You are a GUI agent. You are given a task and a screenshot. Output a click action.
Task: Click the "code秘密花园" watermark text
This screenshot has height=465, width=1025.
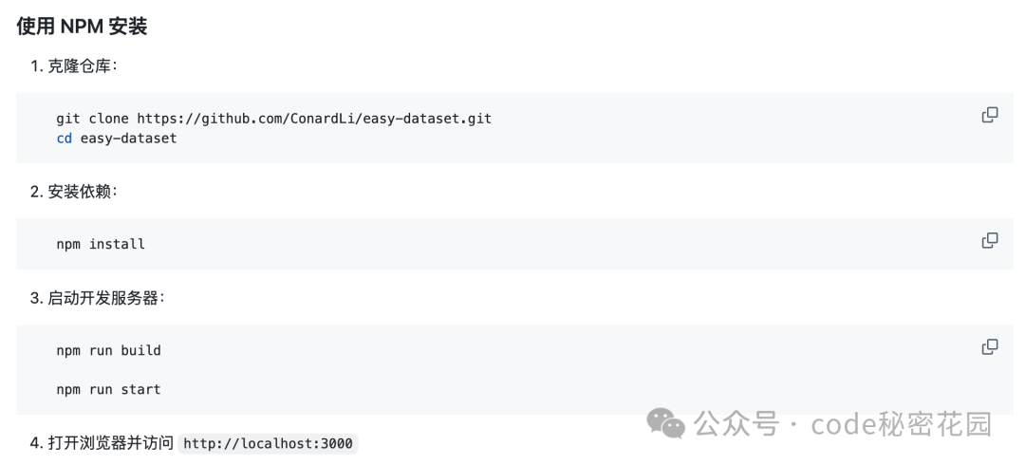[x=903, y=424]
